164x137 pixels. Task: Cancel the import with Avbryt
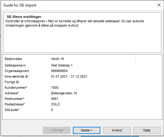click(117, 130)
